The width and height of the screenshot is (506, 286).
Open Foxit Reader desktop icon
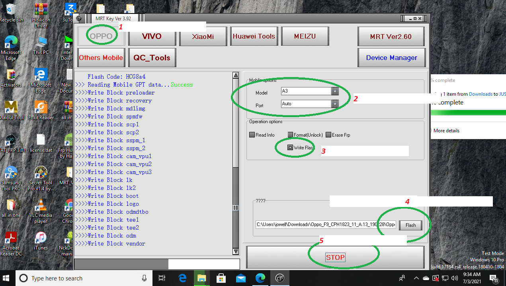pyautogui.click(x=41, y=110)
